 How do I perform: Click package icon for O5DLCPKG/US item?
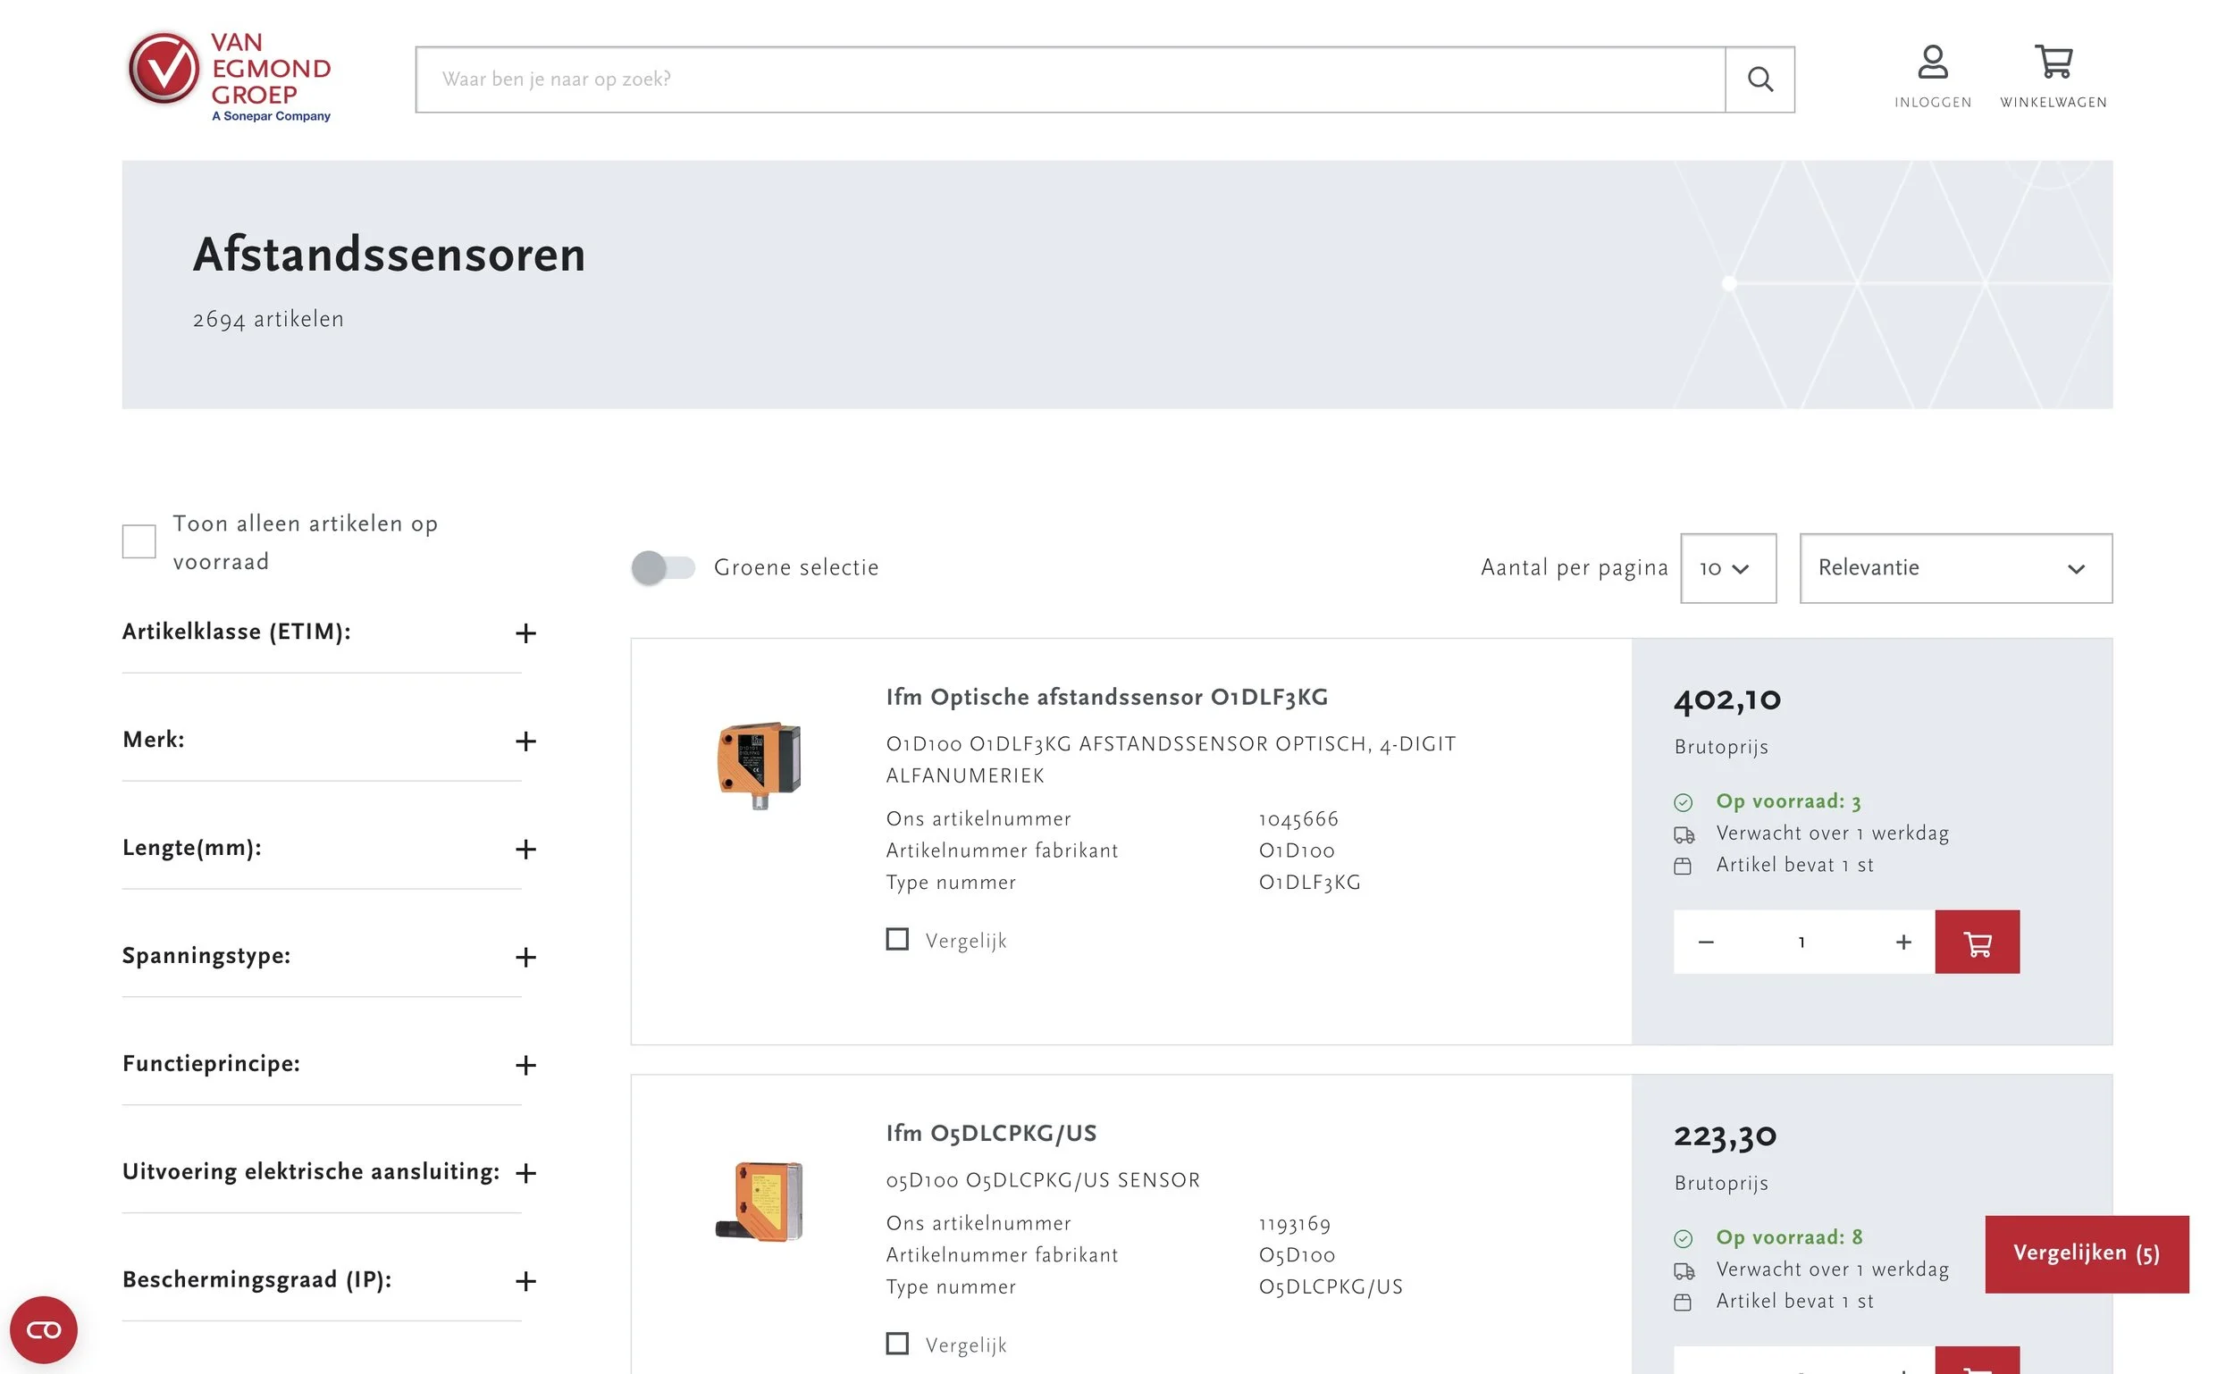pyautogui.click(x=1684, y=1303)
